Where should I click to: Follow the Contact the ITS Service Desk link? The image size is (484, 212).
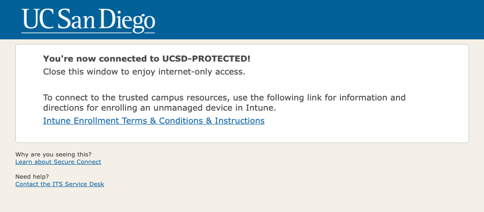click(59, 184)
